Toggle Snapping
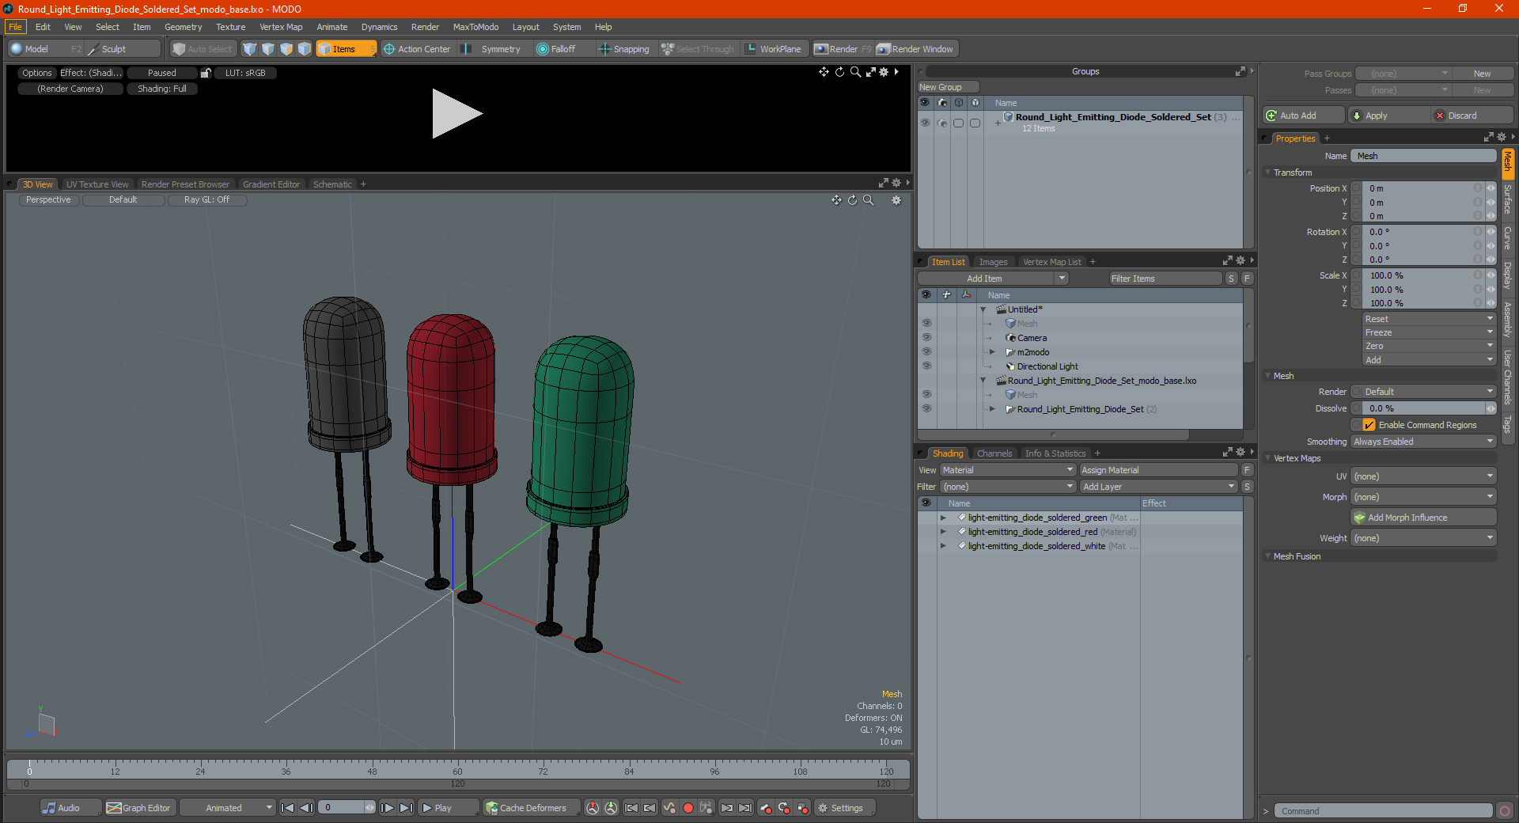The image size is (1519, 823). [x=624, y=49]
